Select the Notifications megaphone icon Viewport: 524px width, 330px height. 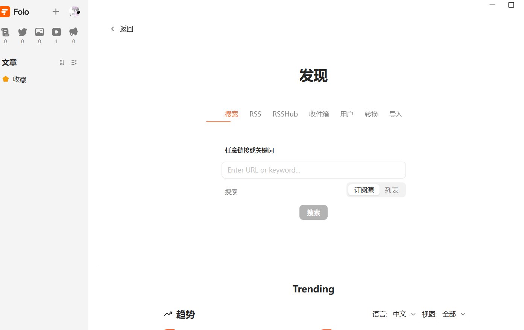[73, 32]
